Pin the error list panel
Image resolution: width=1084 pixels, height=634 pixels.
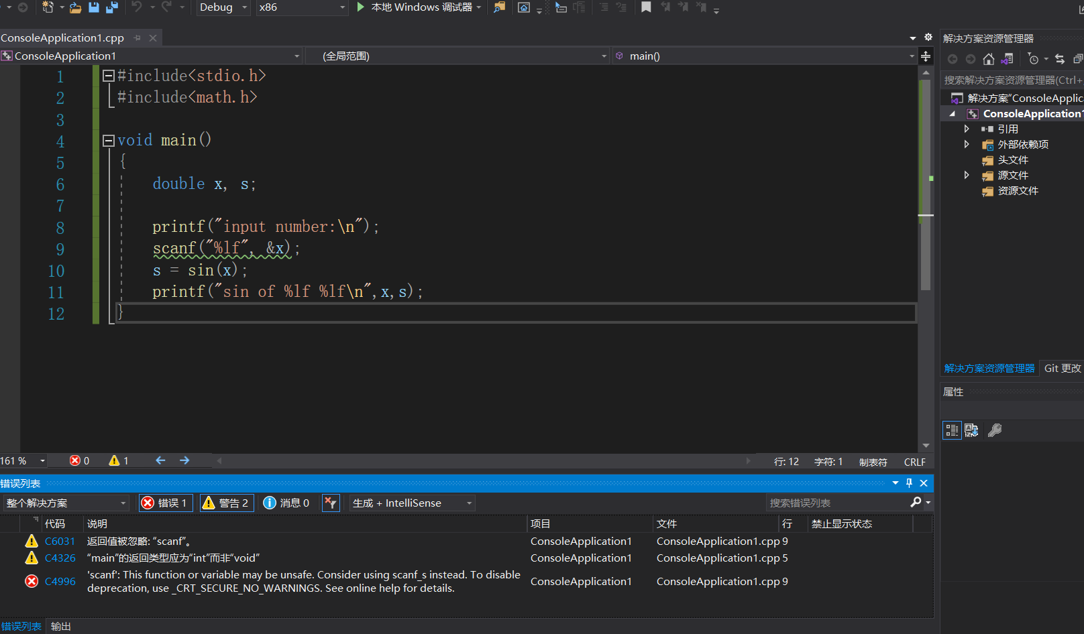(909, 483)
